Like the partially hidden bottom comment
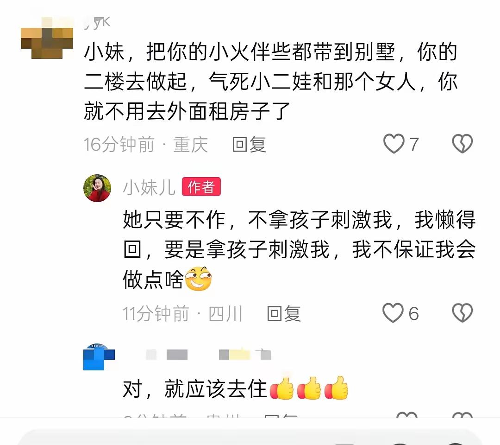 point(407,415)
